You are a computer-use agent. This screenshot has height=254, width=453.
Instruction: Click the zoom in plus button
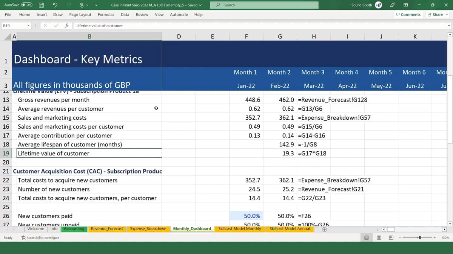click(434, 237)
